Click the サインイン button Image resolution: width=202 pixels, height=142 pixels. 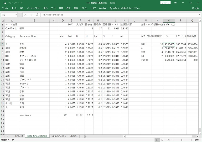(165, 3)
